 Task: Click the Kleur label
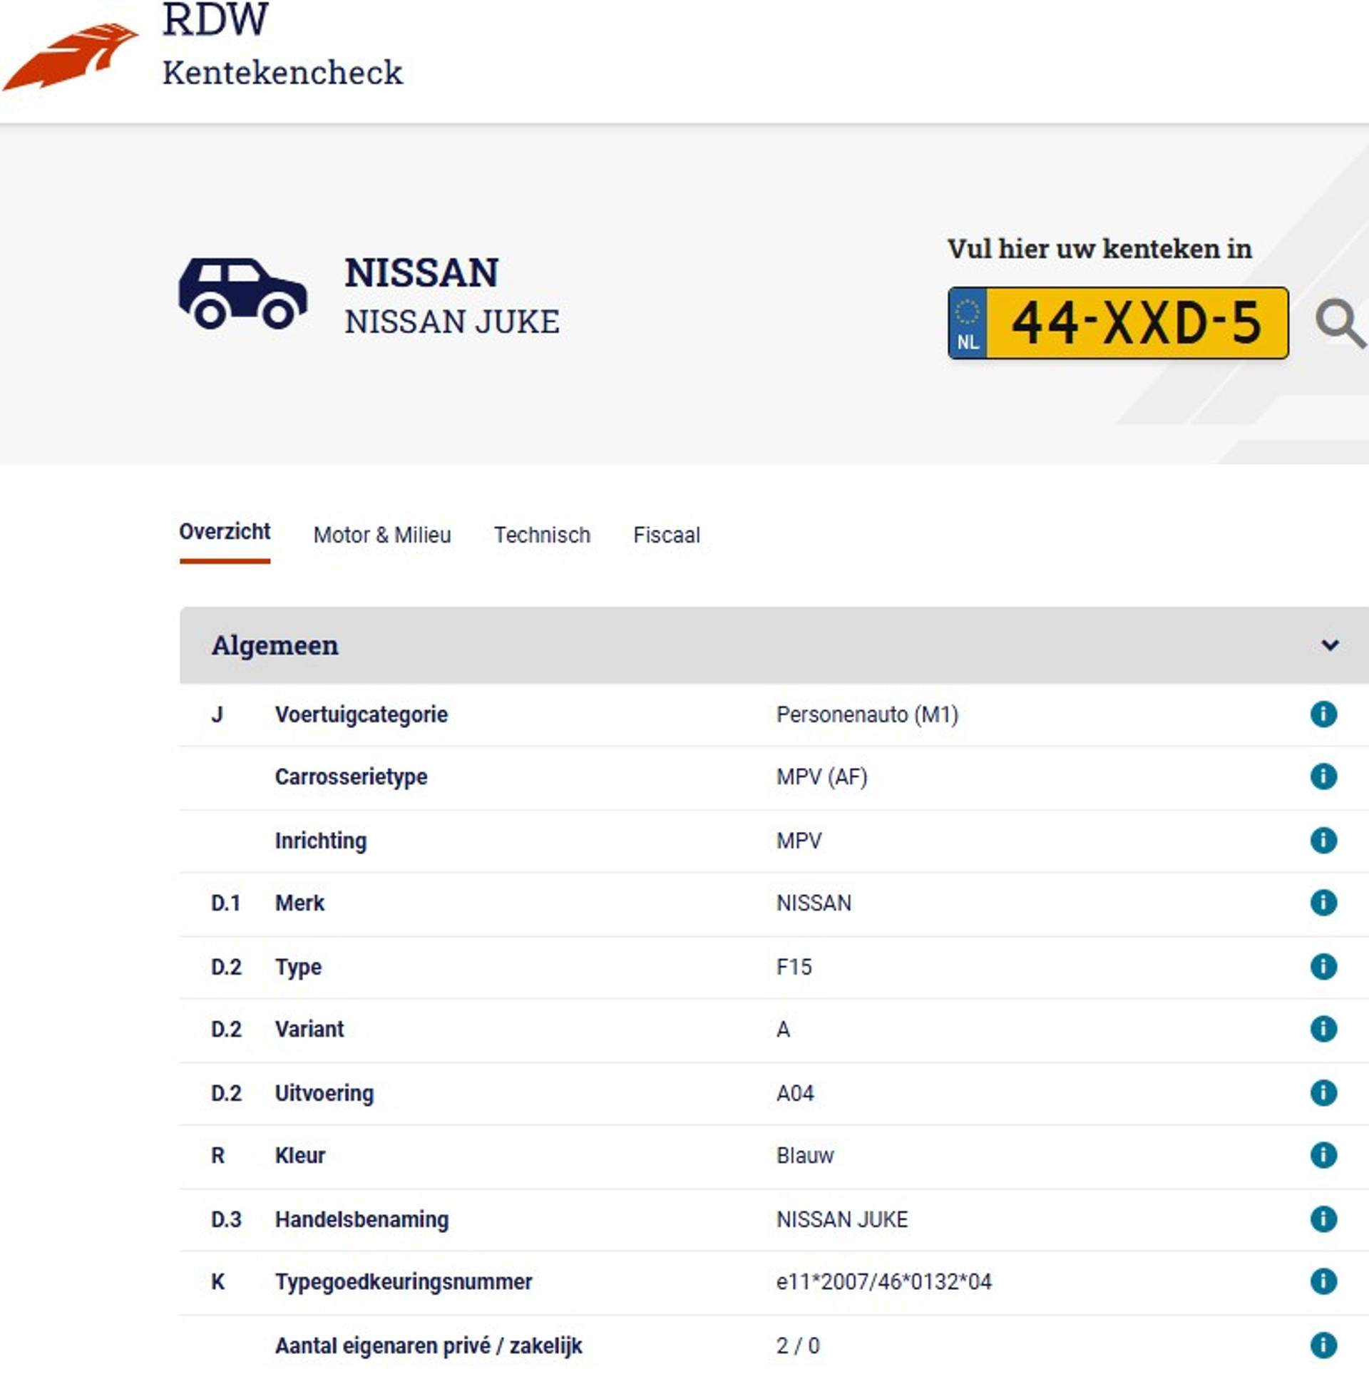300,1155
